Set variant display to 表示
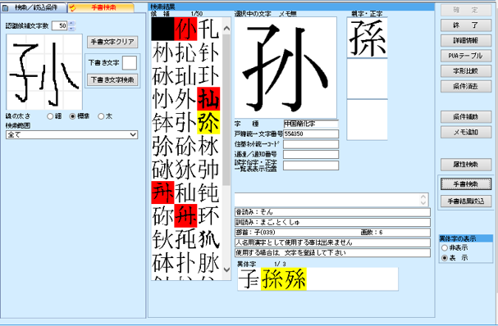The width and height of the screenshot is (498, 326). (x=445, y=258)
